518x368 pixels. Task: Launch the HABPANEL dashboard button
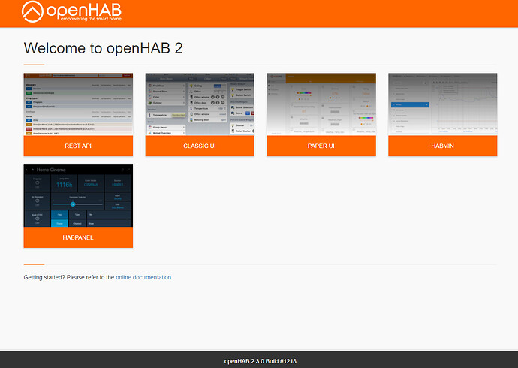[78, 237]
